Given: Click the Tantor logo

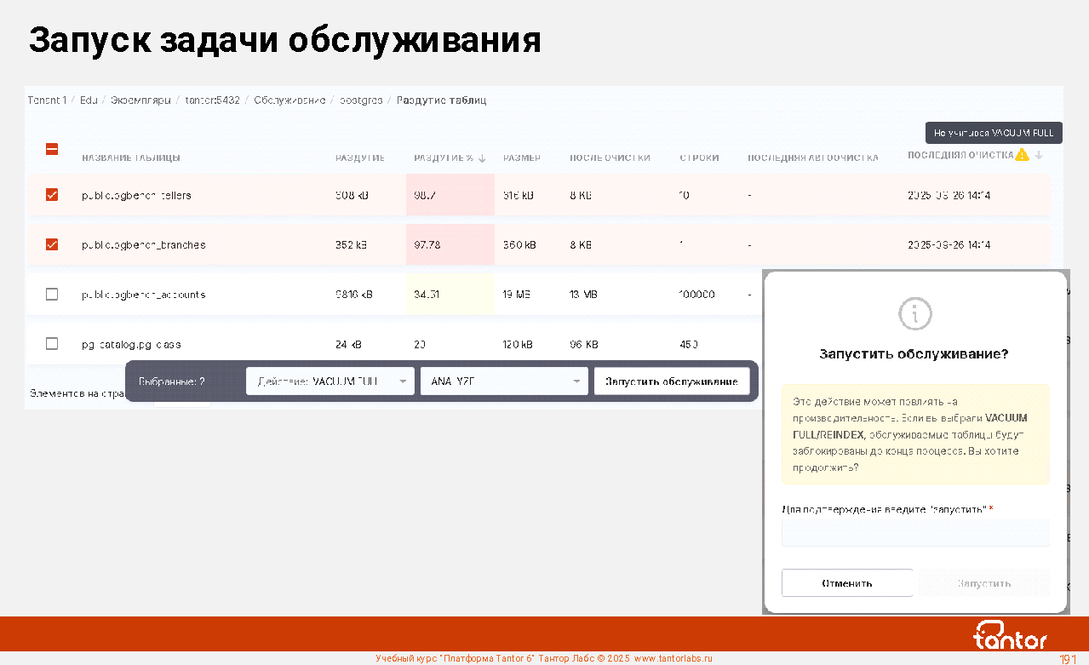Looking at the screenshot, I should 1010,635.
